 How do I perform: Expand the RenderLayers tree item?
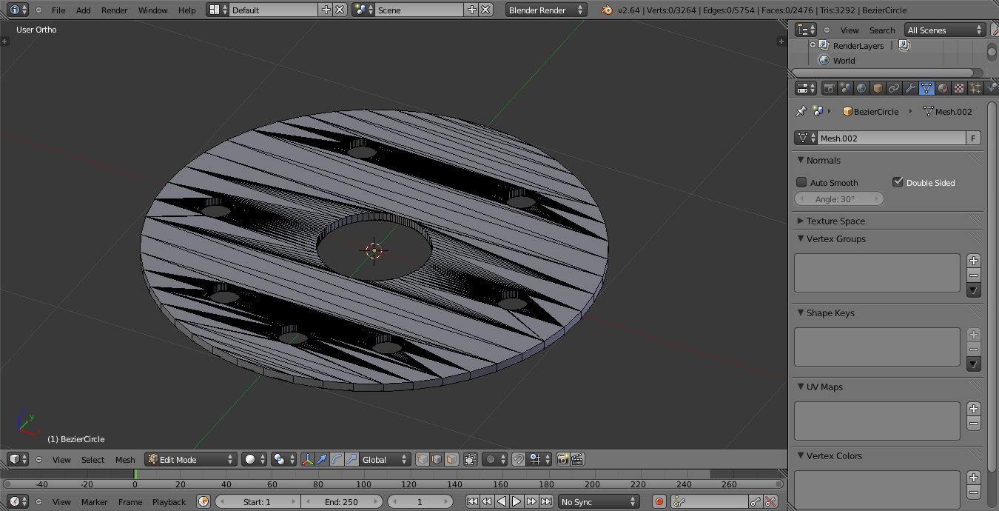[813, 45]
